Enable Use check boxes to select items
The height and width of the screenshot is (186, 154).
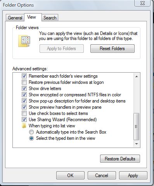coord(24,113)
